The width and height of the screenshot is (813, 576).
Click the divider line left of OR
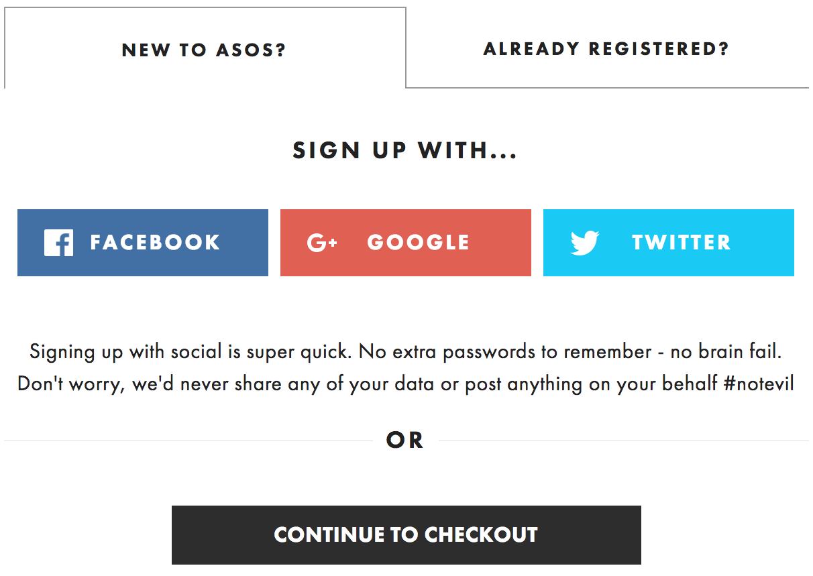coord(188,441)
